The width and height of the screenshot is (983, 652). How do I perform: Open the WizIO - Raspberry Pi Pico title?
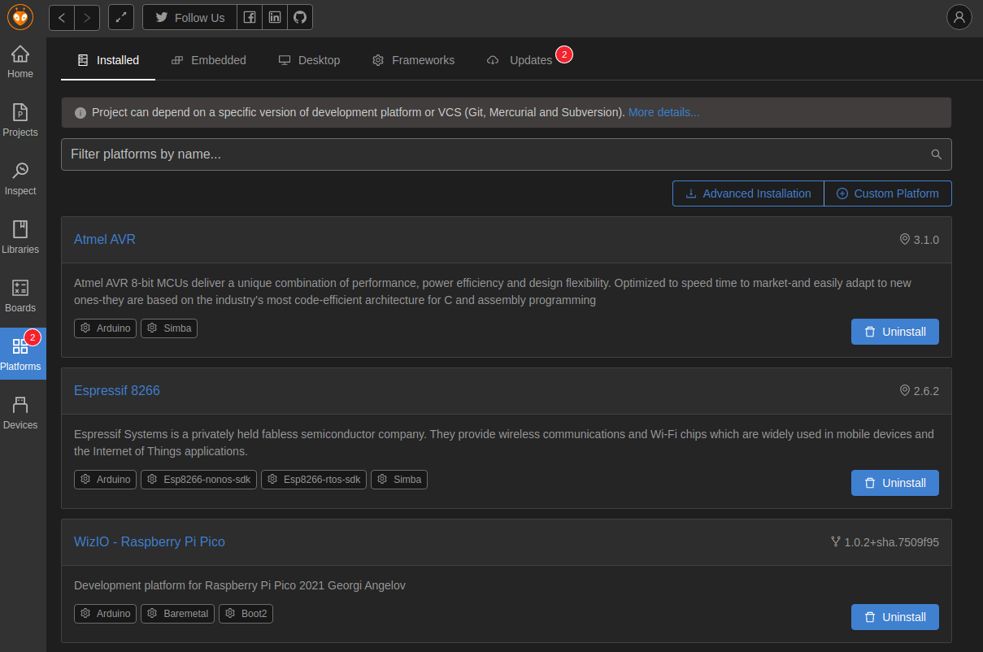pyautogui.click(x=150, y=542)
